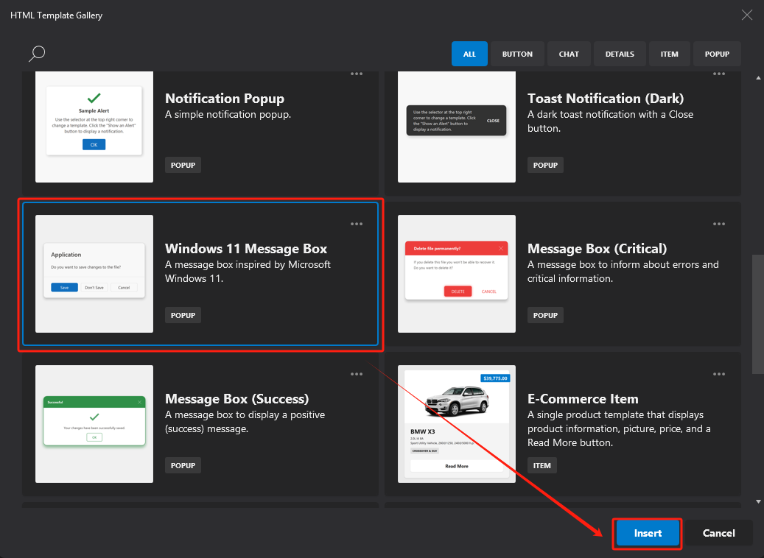Image resolution: width=764 pixels, height=558 pixels.
Task: Click the Message Box (Critical) title
Action: click(x=597, y=248)
